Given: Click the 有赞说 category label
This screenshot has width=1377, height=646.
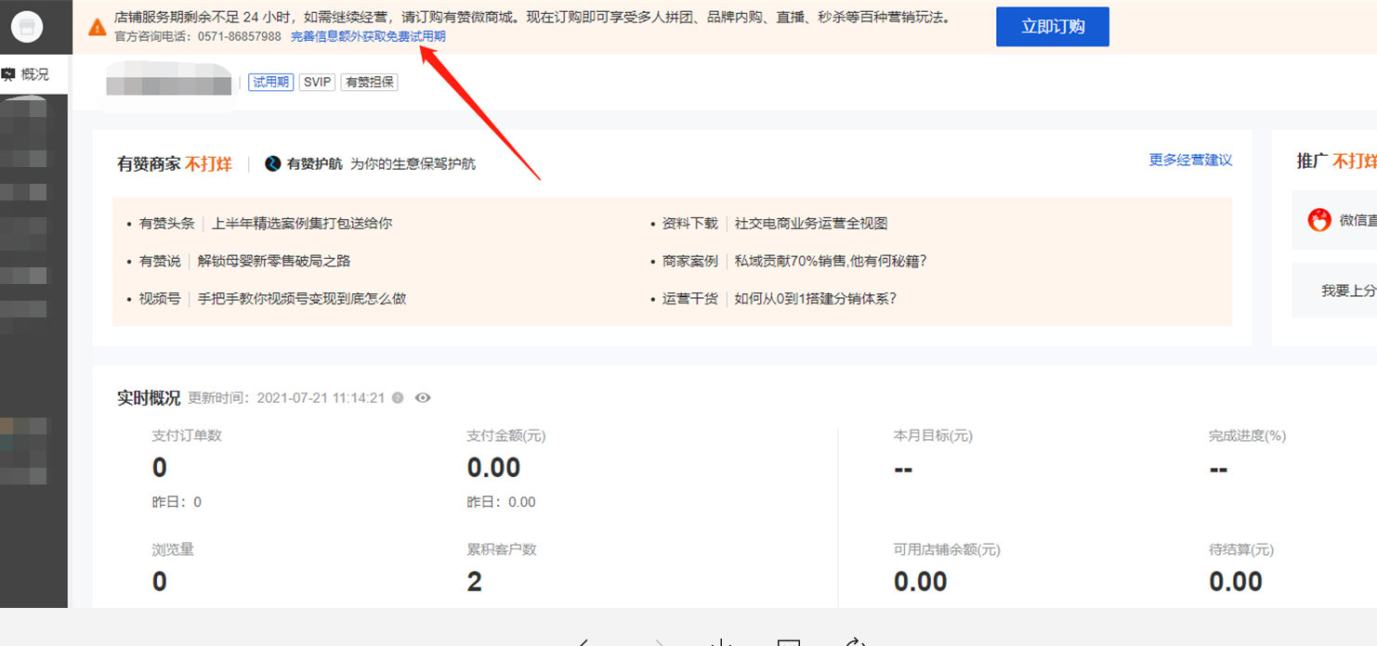Looking at the screenshot, I should [160, 262].
